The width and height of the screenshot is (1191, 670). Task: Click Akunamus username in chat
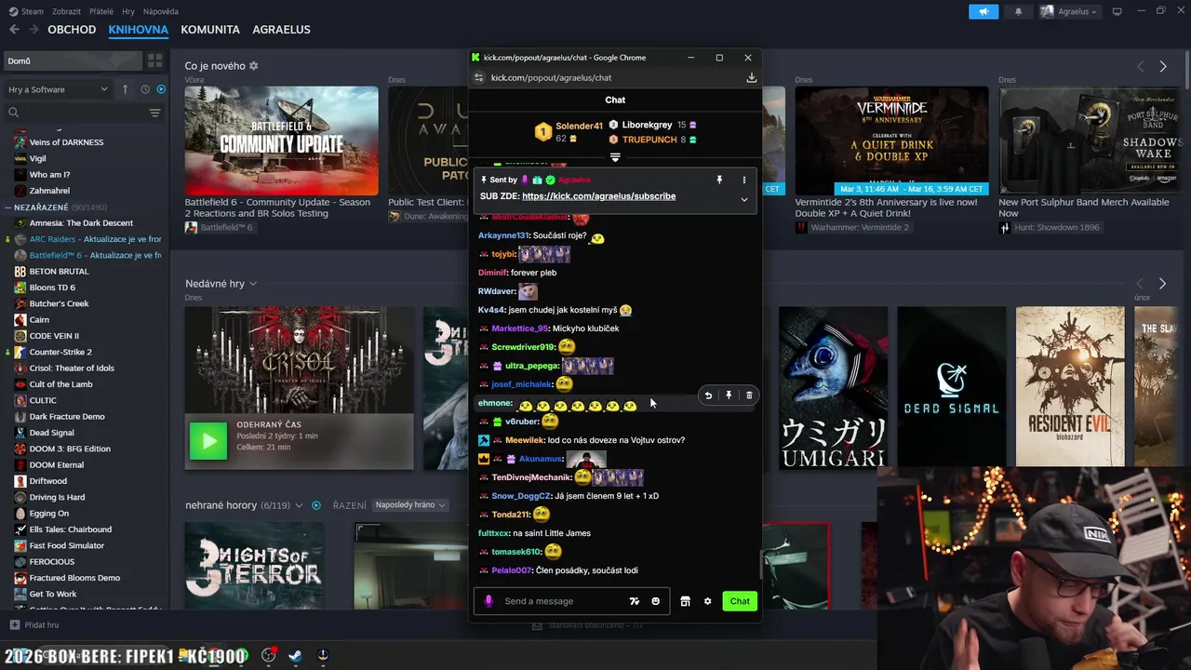click(x=541, y=459)
